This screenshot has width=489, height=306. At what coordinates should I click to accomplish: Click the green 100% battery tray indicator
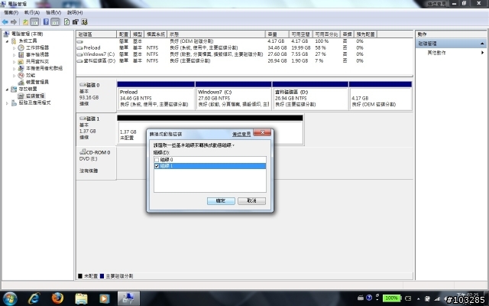[391, 298]
